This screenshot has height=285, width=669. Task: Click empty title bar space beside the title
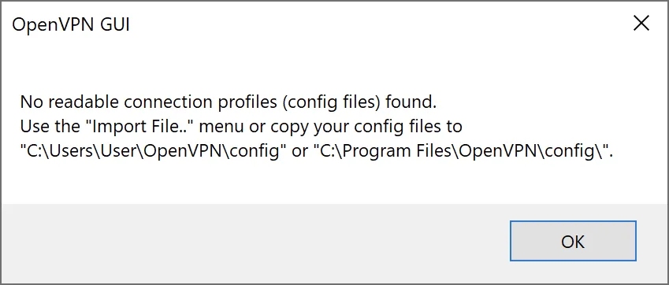375,24
